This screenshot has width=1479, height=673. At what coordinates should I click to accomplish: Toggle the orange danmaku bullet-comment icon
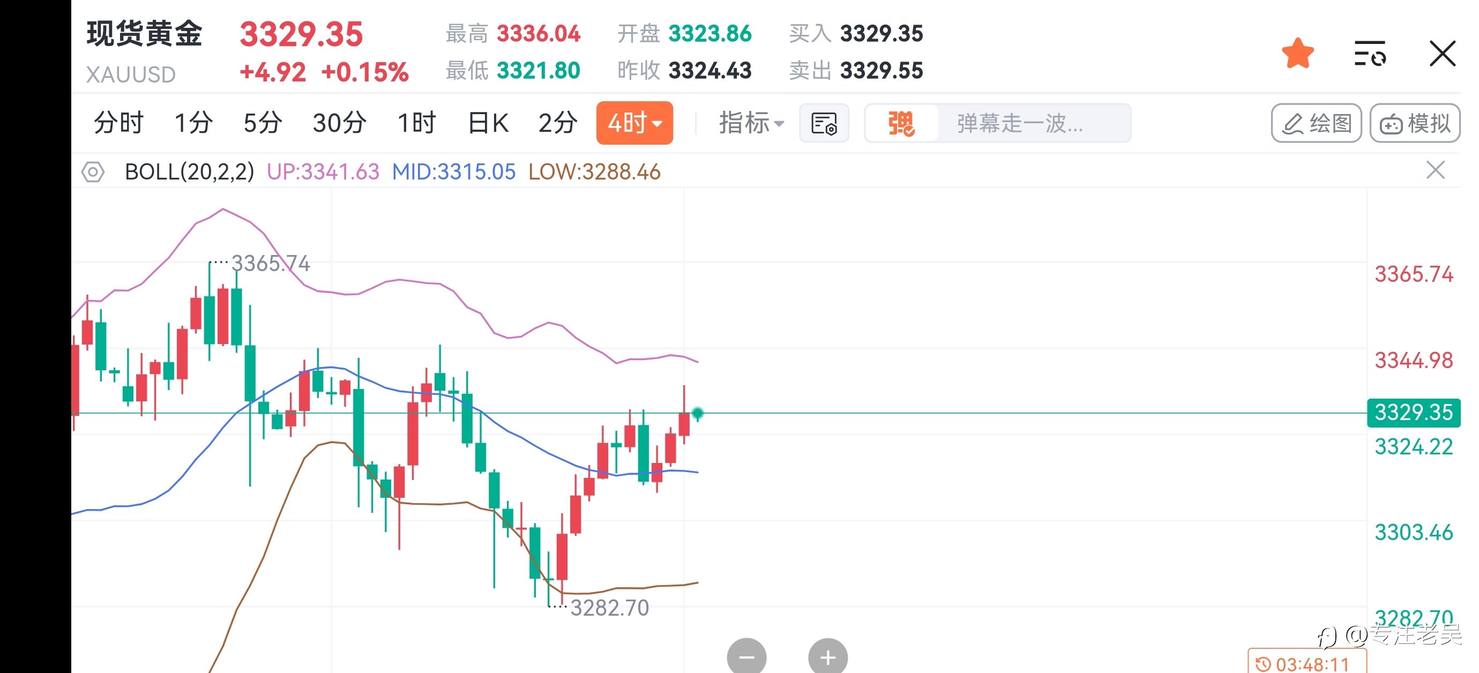point(901,123)
